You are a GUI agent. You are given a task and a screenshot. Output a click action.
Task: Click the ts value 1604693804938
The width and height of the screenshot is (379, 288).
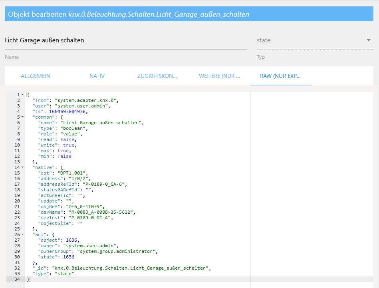tap(67, 111)
